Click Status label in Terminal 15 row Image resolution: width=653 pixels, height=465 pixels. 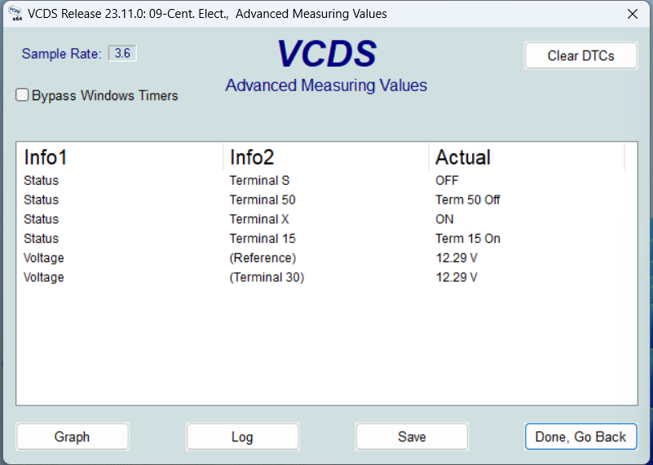click(x=42, y=239)
